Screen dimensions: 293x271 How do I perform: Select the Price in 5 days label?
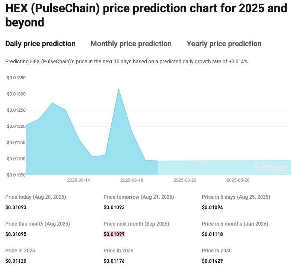236,197
